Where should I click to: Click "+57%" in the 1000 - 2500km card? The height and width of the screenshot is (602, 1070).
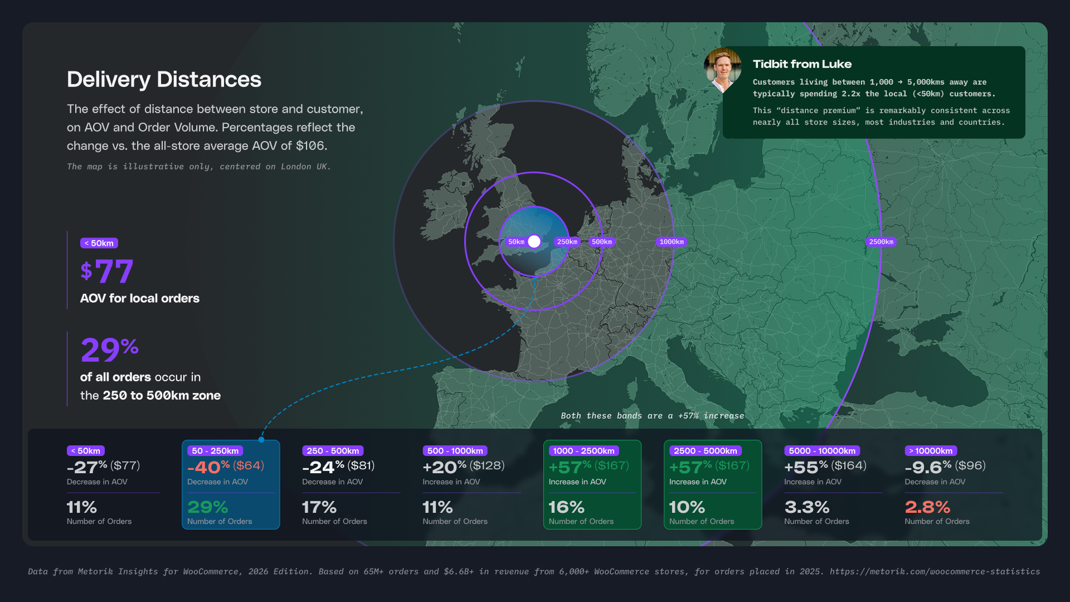(570, 467)
